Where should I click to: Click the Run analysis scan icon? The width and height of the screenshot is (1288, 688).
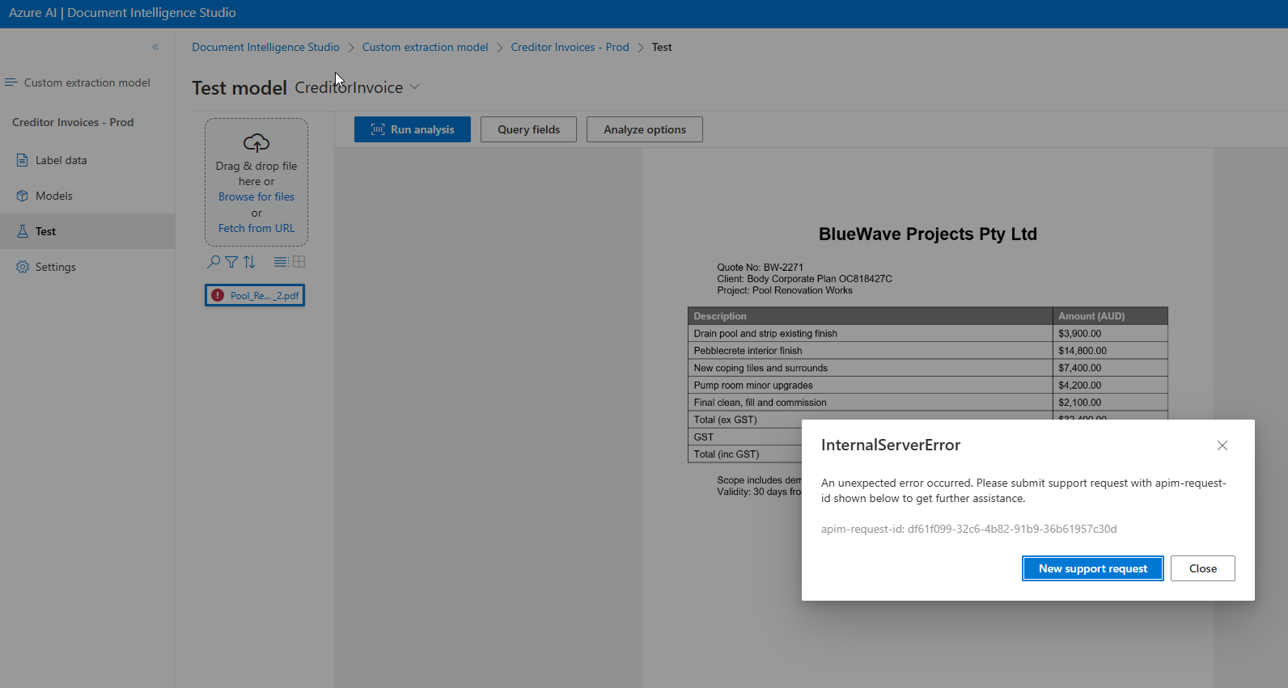click(378, 129)
